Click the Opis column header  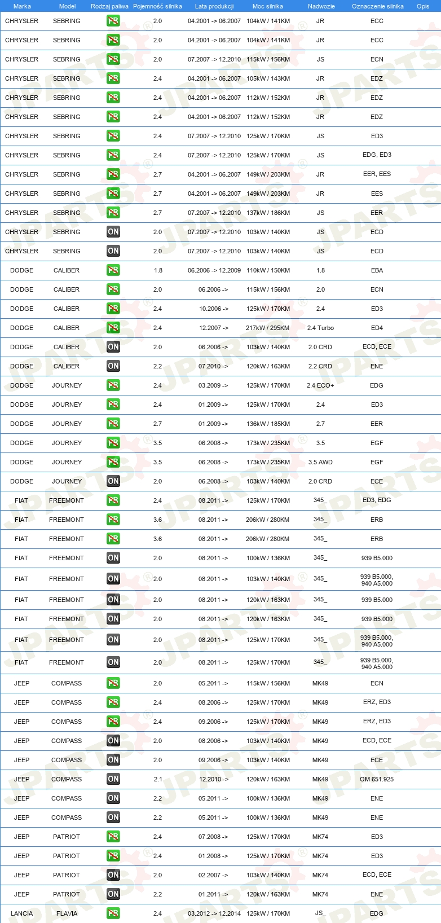(423, 6)
